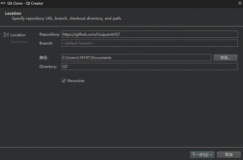
Task: Click the Repository field label
Action: [x=49, y=35]
